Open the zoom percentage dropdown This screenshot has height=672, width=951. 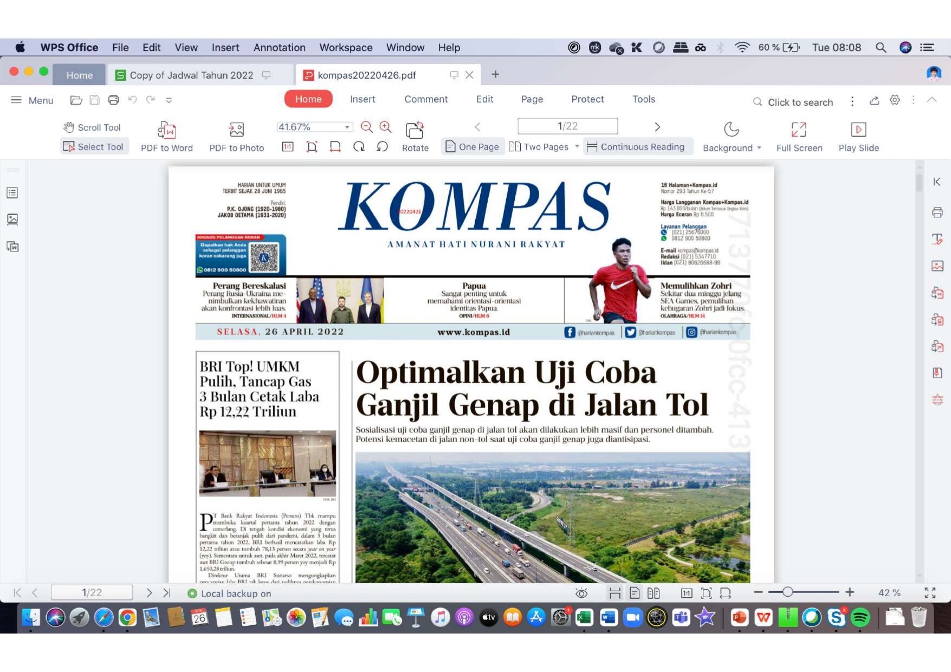tap(347, 127)
